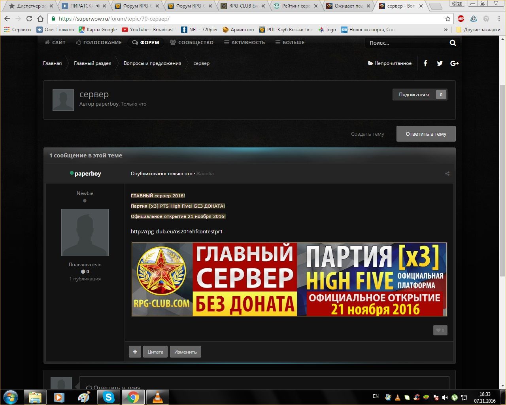Open the browser home page
The height and width of the screenshot is (405, 506).
tap(40, 19)
